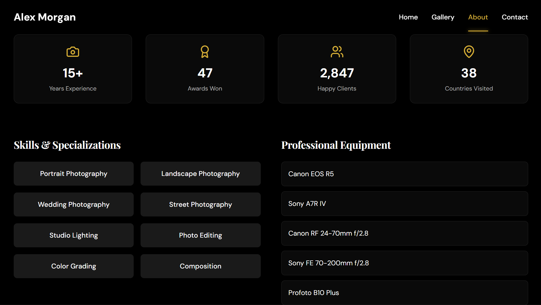Click the Alex Morgan site logo

[x=45, y=17]
